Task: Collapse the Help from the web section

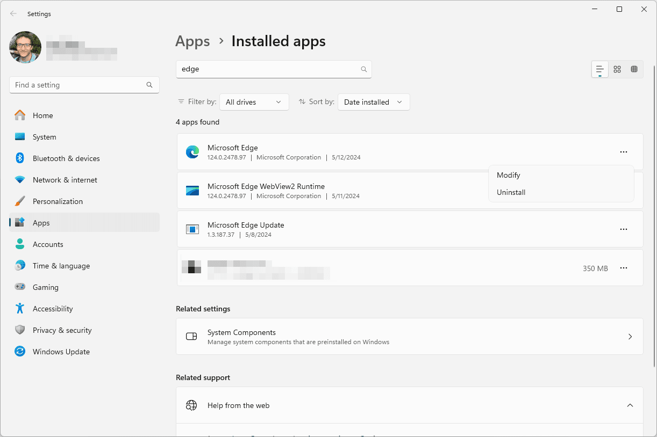Action: (630, 405)
